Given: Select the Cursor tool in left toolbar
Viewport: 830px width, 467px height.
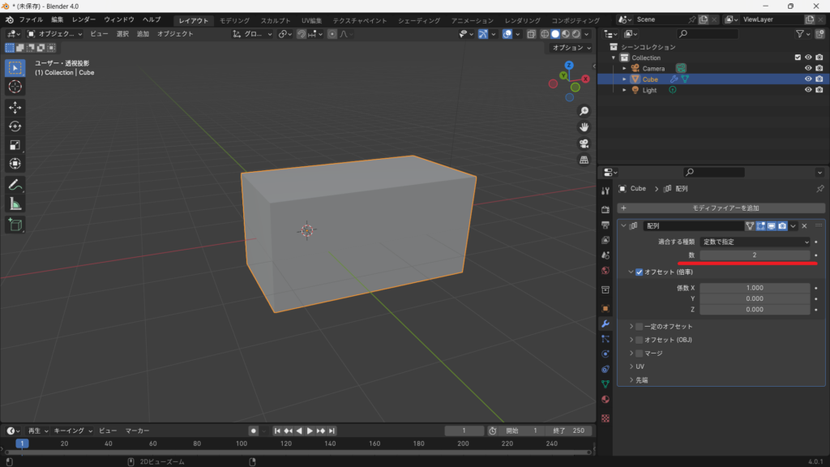Looking at the screenshot, I should [x=15, y=86].
